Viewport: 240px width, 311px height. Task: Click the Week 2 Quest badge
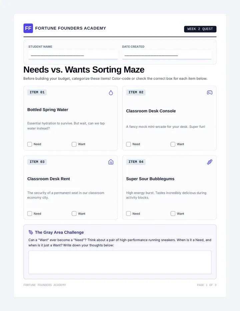[200, 29]
